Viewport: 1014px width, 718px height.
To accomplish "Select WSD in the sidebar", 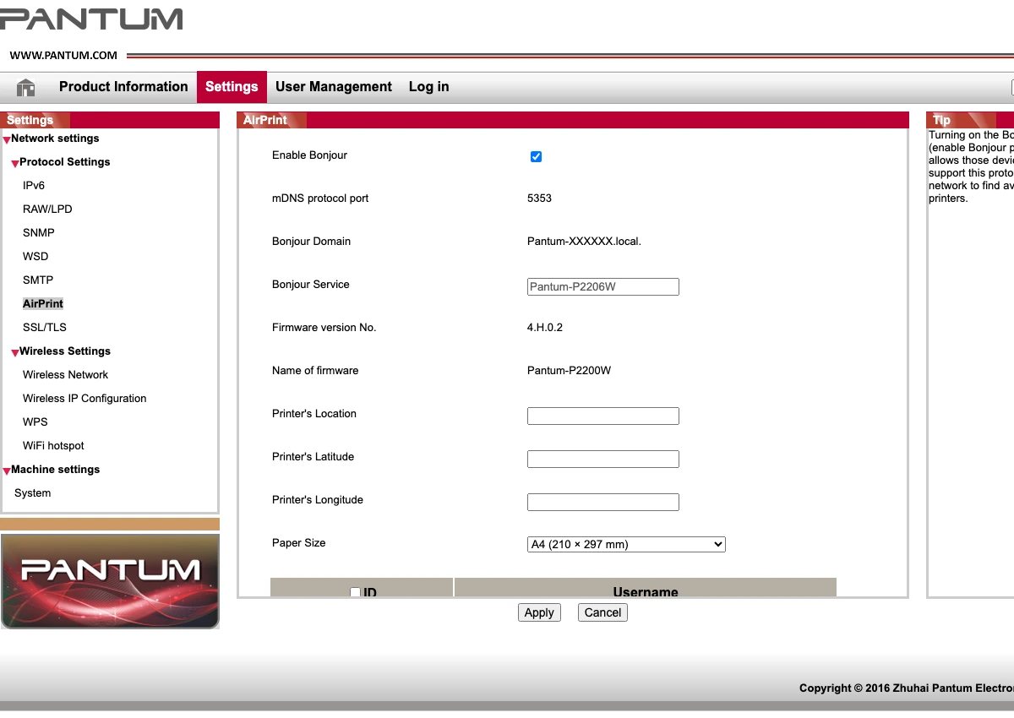I will (x=35, y=256).
